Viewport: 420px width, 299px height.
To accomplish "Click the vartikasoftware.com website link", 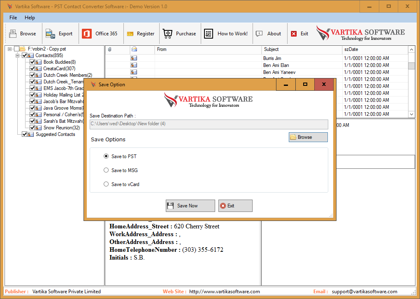I will (225, 292).
